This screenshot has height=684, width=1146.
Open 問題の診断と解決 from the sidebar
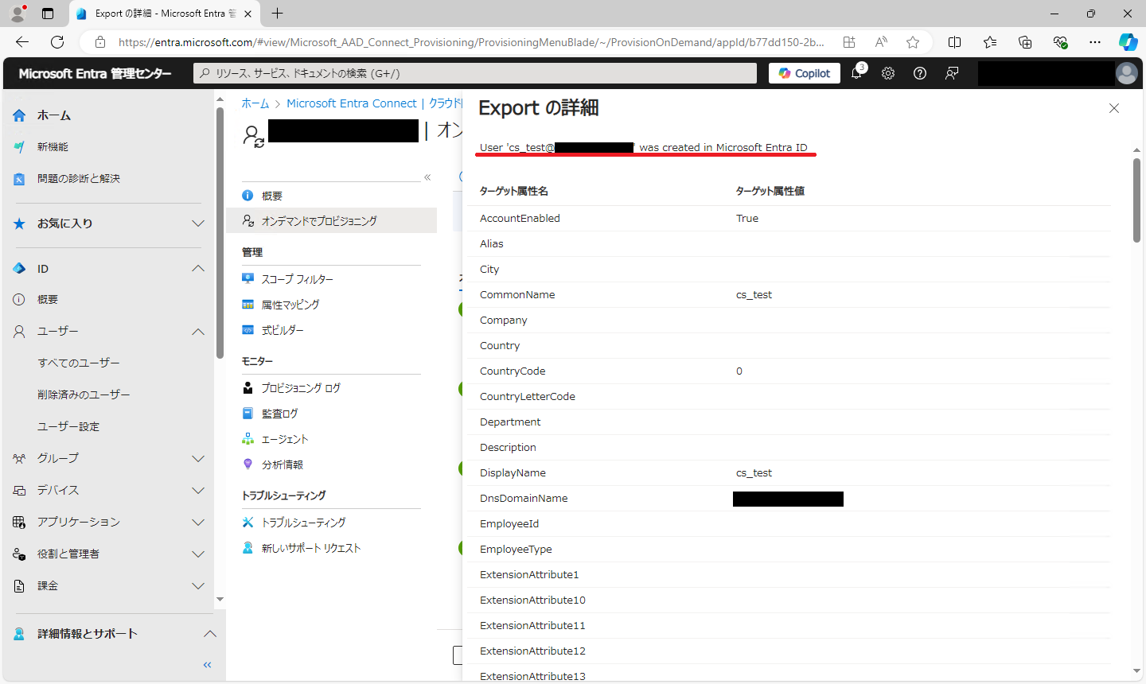(79, 179)
